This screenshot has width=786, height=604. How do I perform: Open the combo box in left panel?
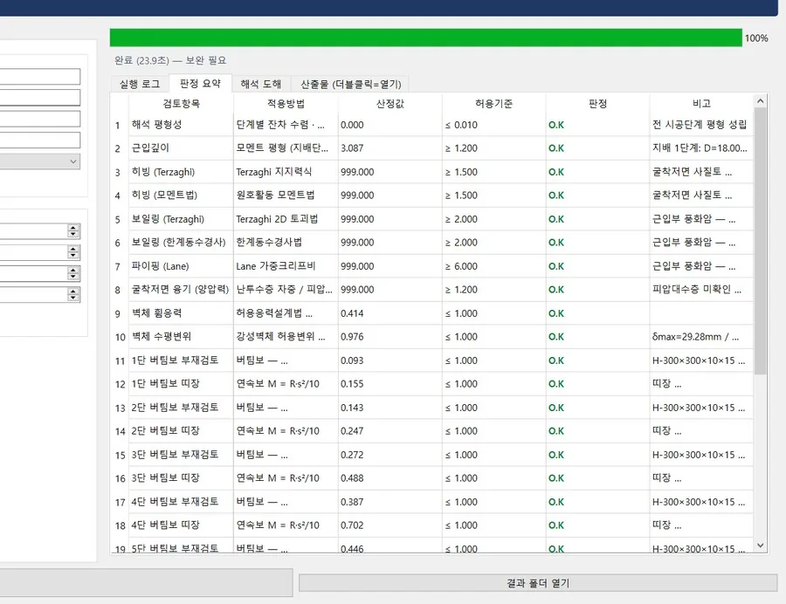[39, 161]
